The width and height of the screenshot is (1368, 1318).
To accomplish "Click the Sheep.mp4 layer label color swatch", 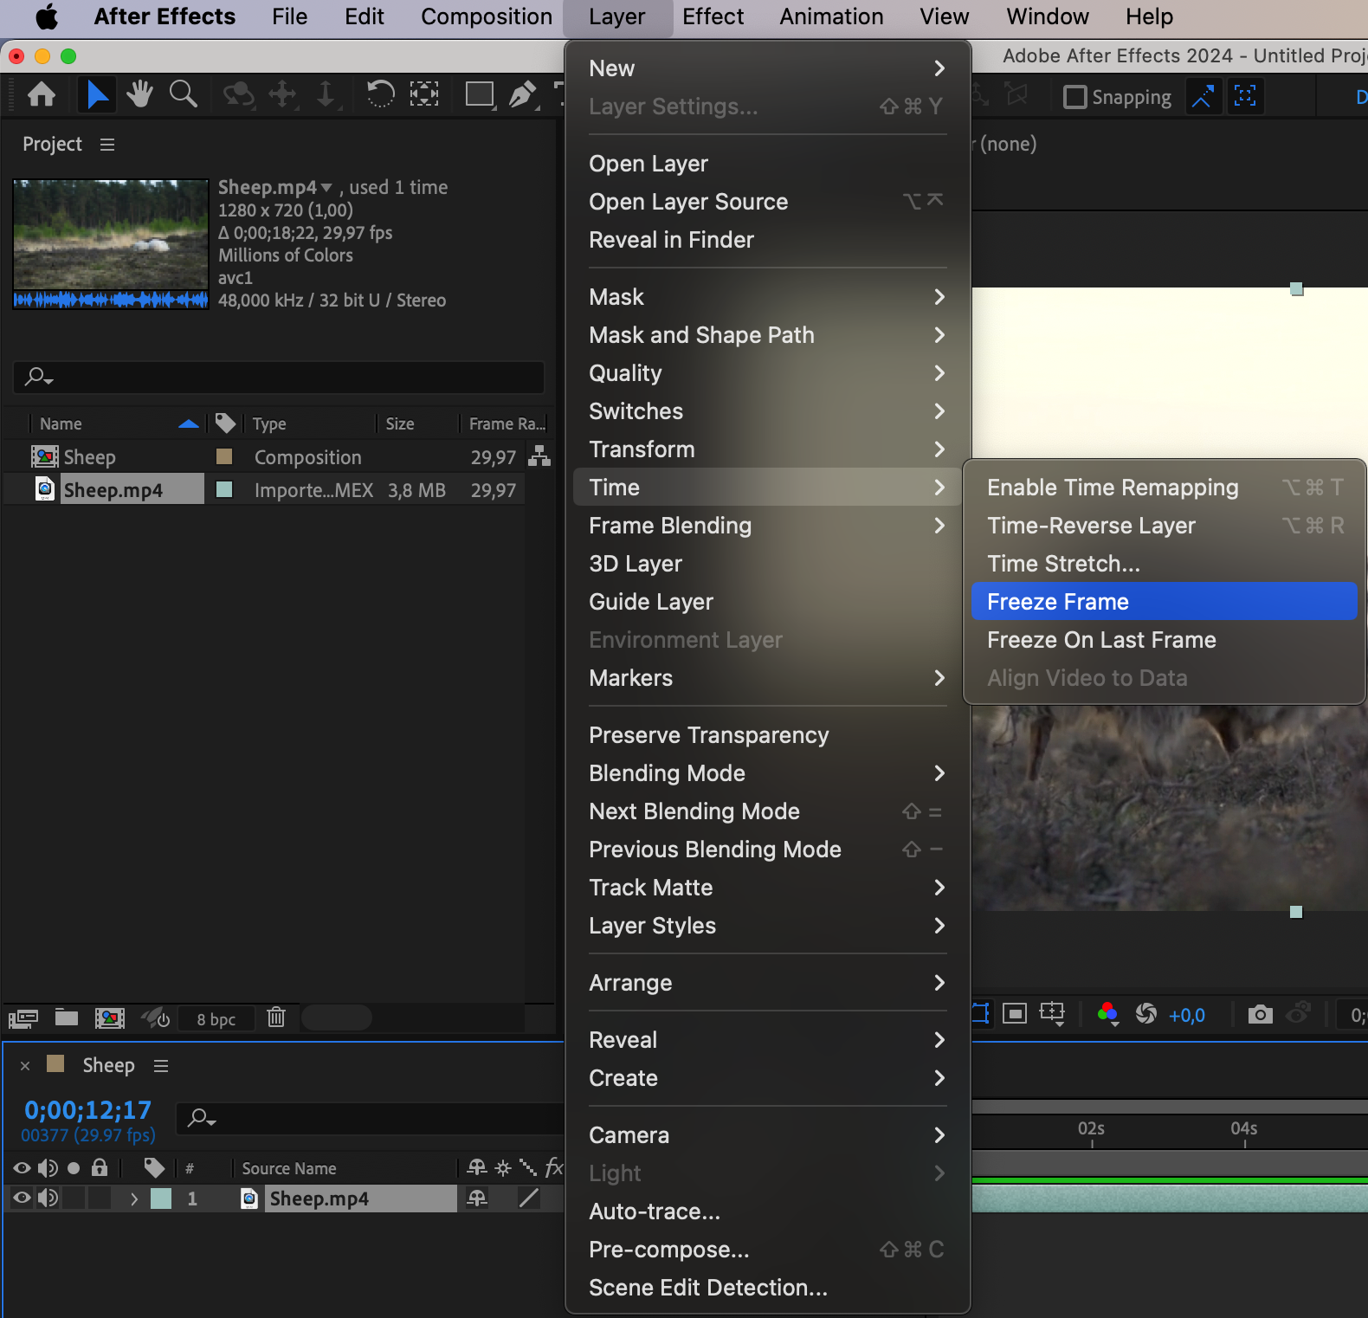I will (x=161, y=1198).
